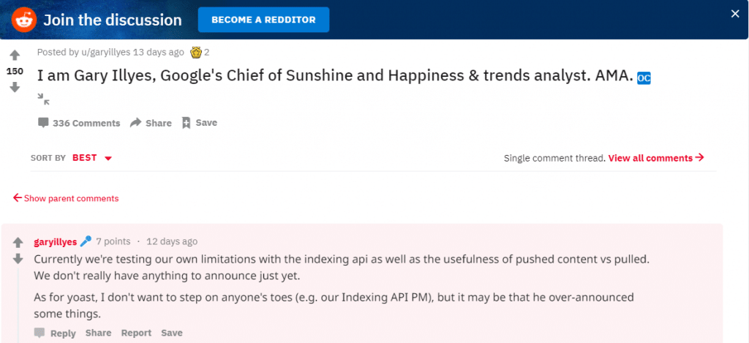Screen dimensions: 749x343
Task: Open the garyillyes user profile
Action: 56,242
